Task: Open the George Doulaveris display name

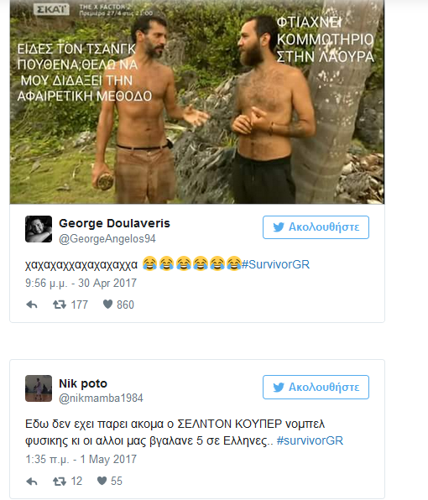Action: (x=114, y=223)
